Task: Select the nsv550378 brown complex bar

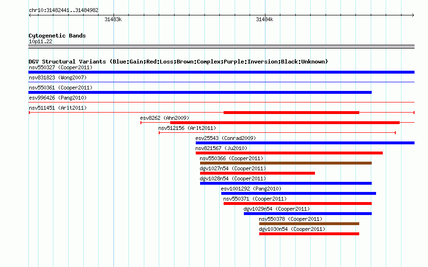Action: pyautogui.click(x=309, y=224)
